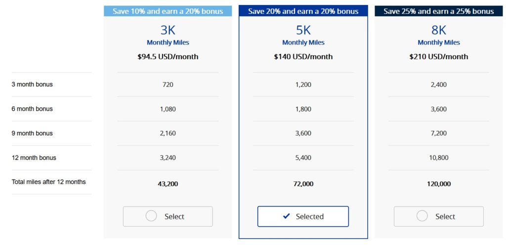This screenshot has height=245, width=506.
Task: Click the 72,000 total miles value
Action: pyautogui.click(x=303, y=184)
